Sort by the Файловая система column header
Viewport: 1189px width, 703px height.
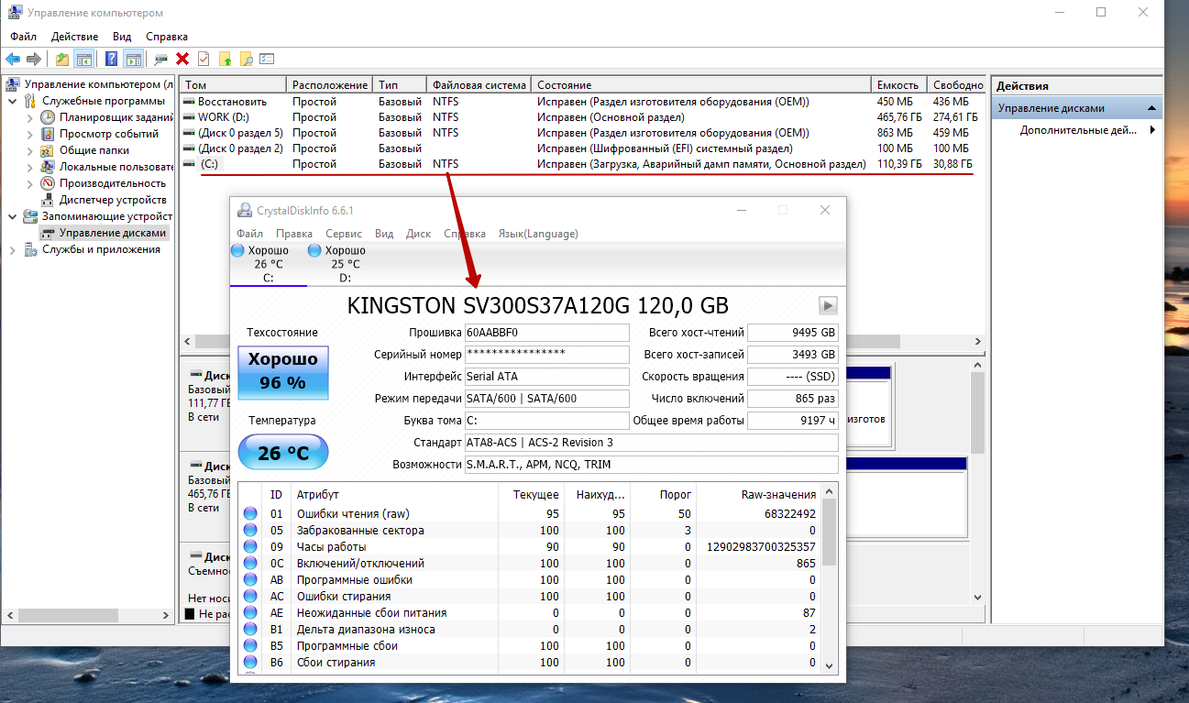[x=479, y=84]
